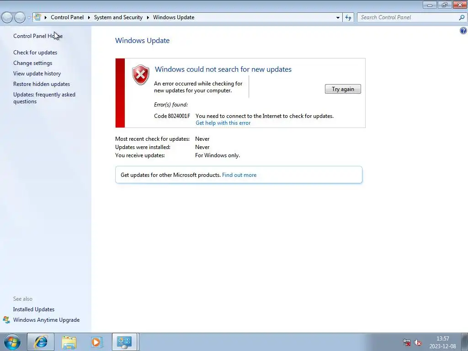This screenshot has height=351, width=468.
Task: Click the Forward navigation arrow button
Action: 20,18
